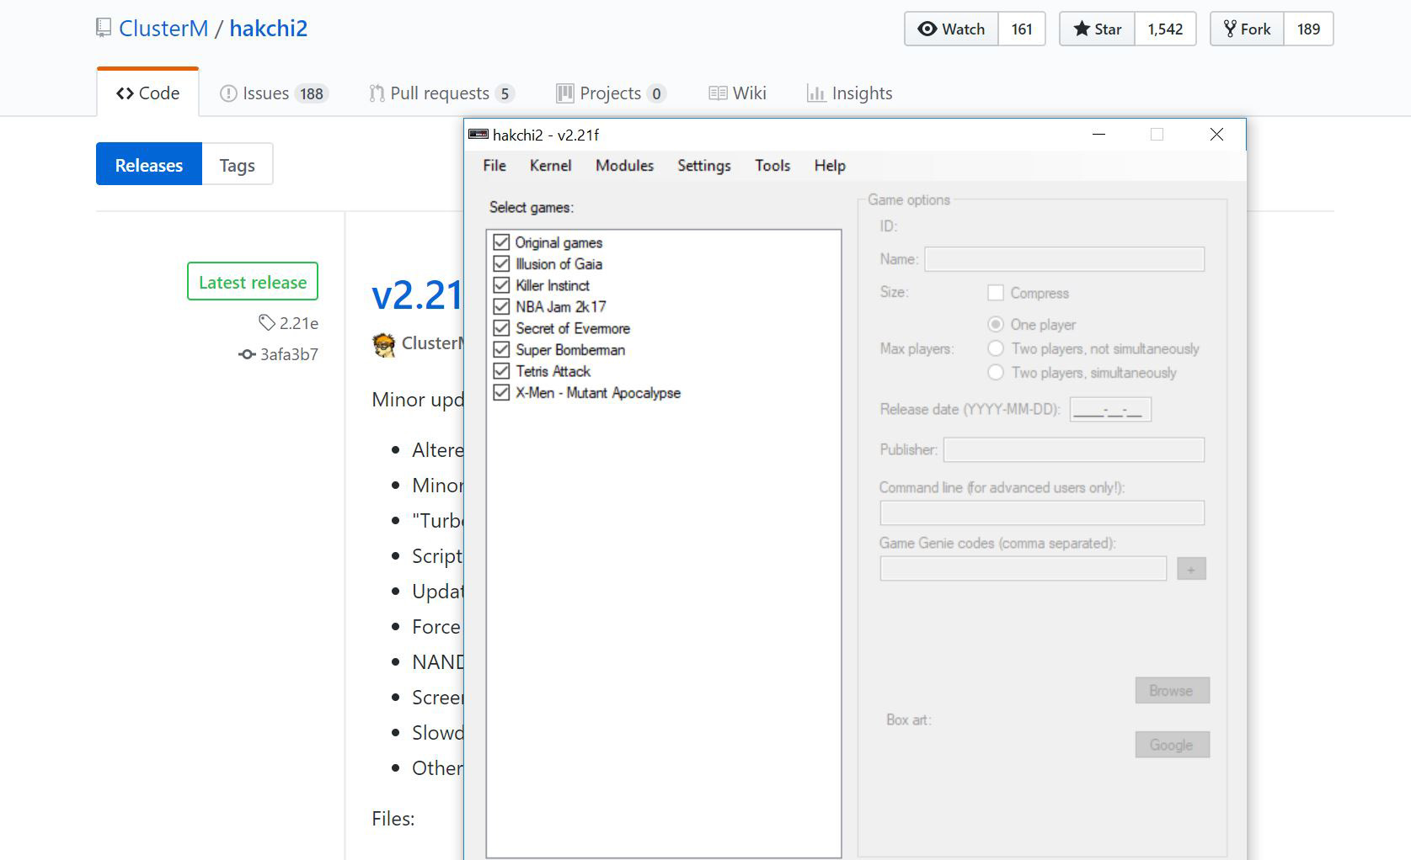Click the ClusterM avatar image

[x=384, y=344]
